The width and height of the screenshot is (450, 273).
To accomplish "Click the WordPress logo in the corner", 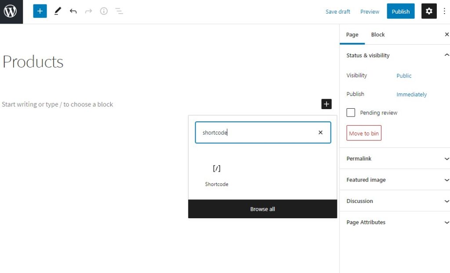I will (x=11, y=11).
